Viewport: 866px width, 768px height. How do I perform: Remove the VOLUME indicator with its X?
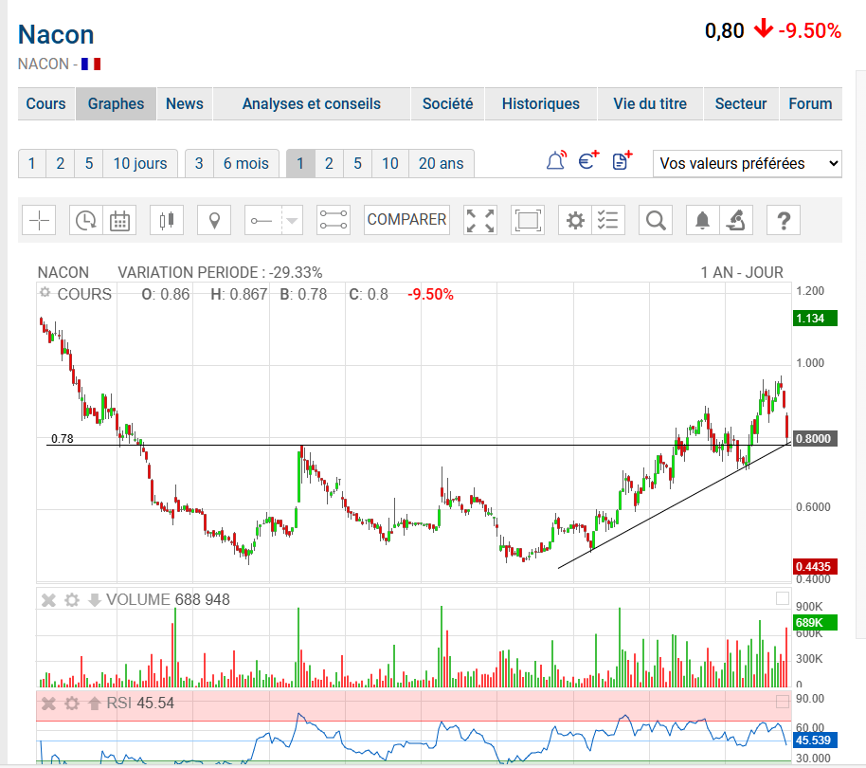click(48, 600)
